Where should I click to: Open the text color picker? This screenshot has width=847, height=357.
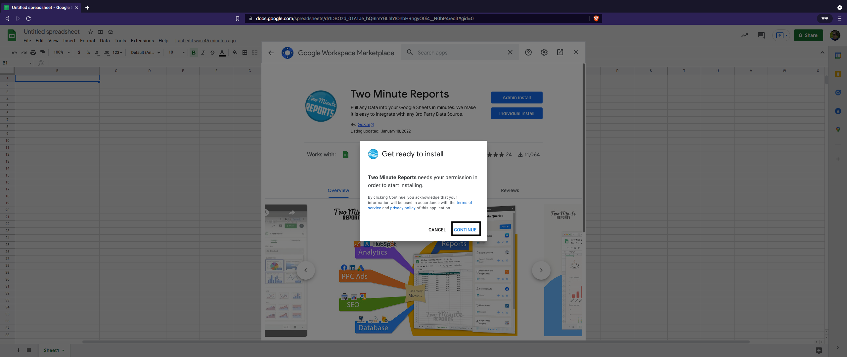tap(222, 53)
